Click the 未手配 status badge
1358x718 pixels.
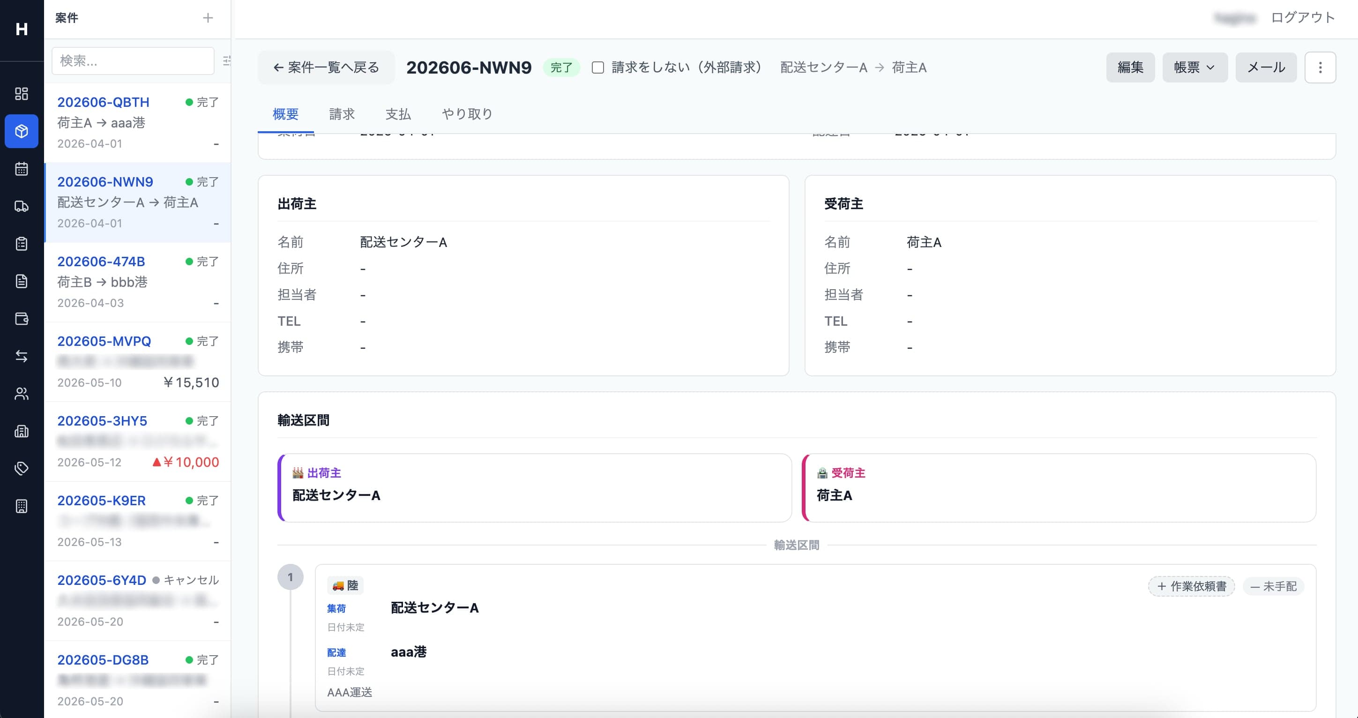1273,586
